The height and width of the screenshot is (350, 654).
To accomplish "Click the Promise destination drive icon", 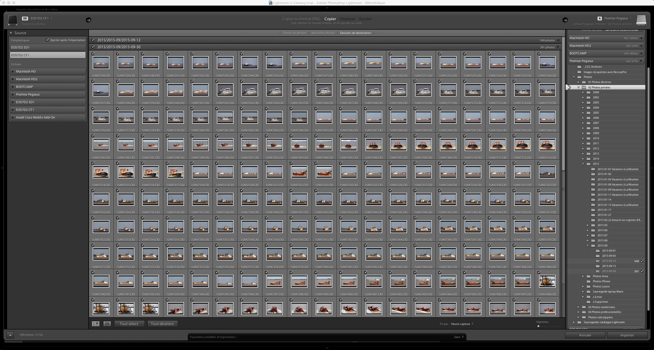I will pos(641,20).
